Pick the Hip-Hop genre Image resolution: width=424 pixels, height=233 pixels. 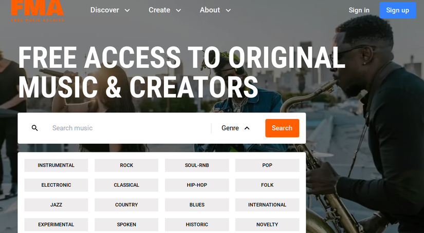[x=197, y=185]
